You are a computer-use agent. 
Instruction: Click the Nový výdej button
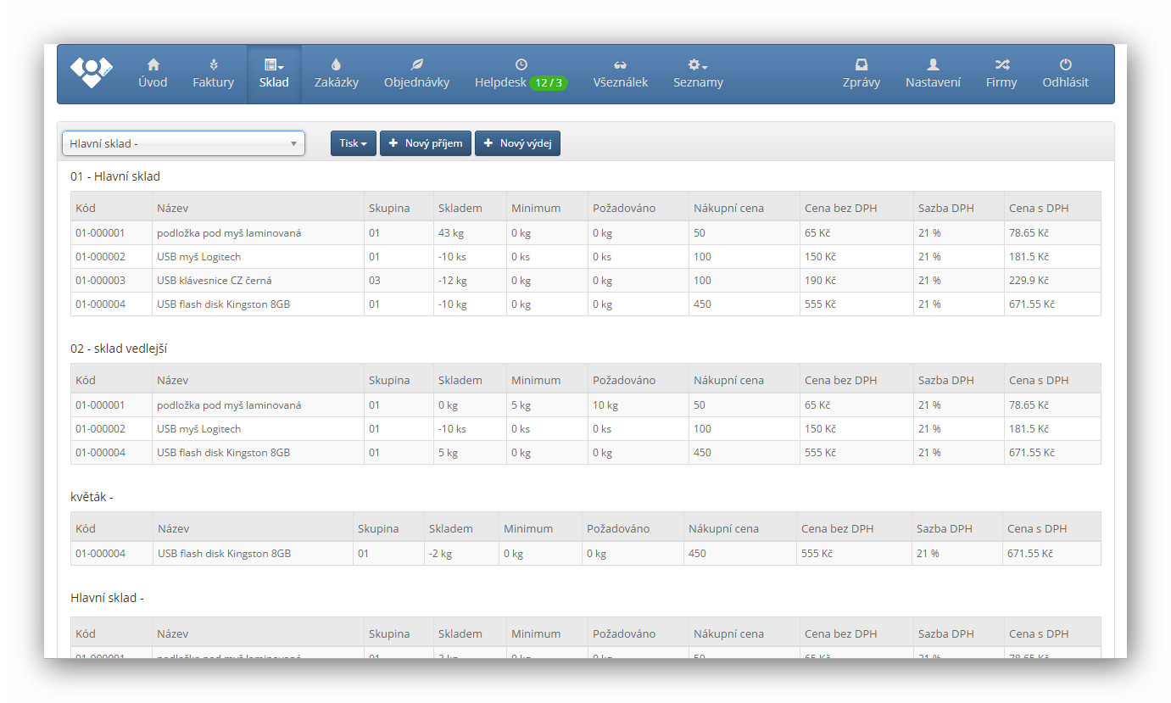point(517,143)
